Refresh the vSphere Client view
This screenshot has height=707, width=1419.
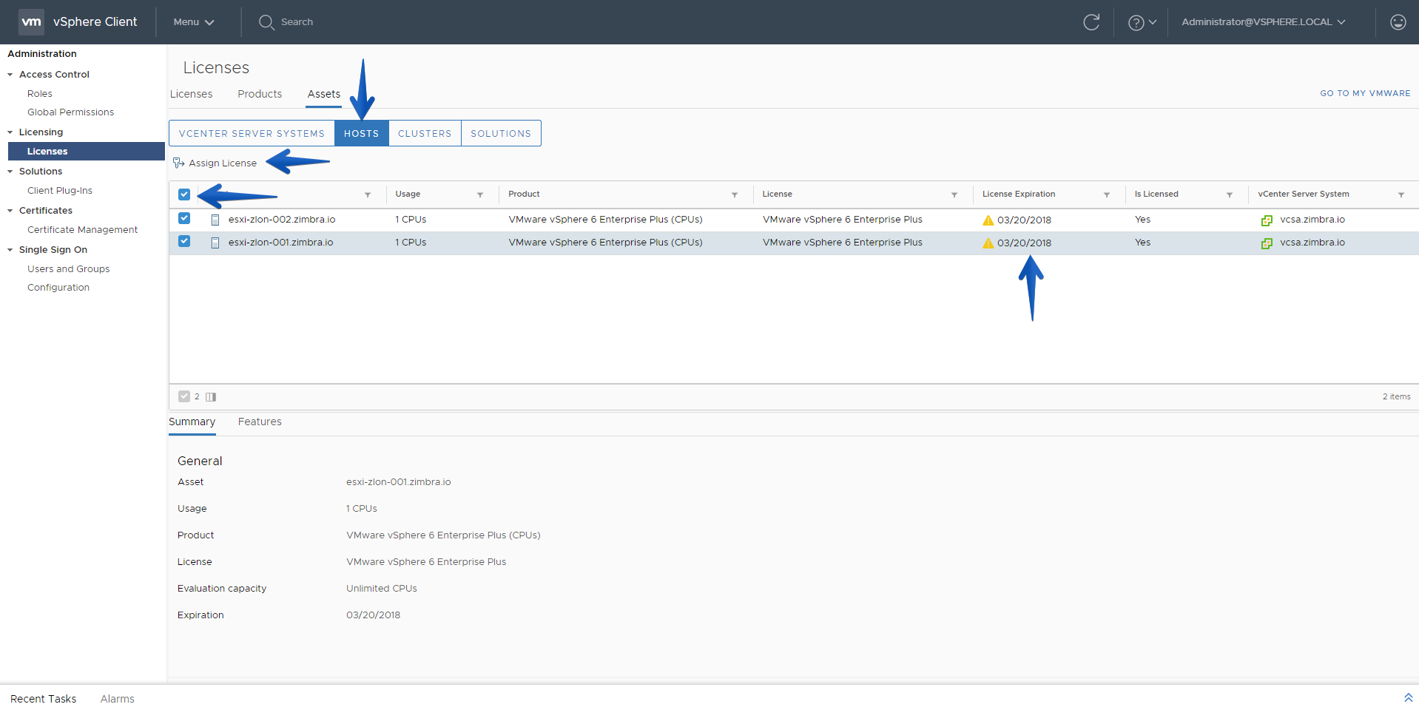[1091, 22]
